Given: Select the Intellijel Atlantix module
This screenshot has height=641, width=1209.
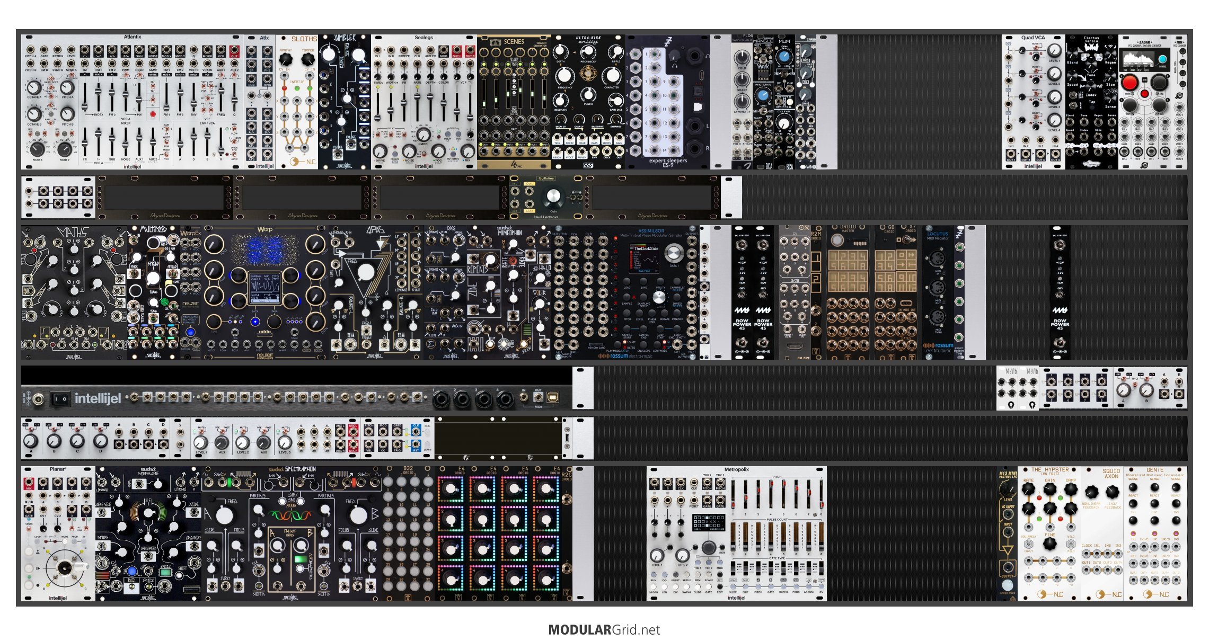Looking at the screenshot, I should 133,102.
